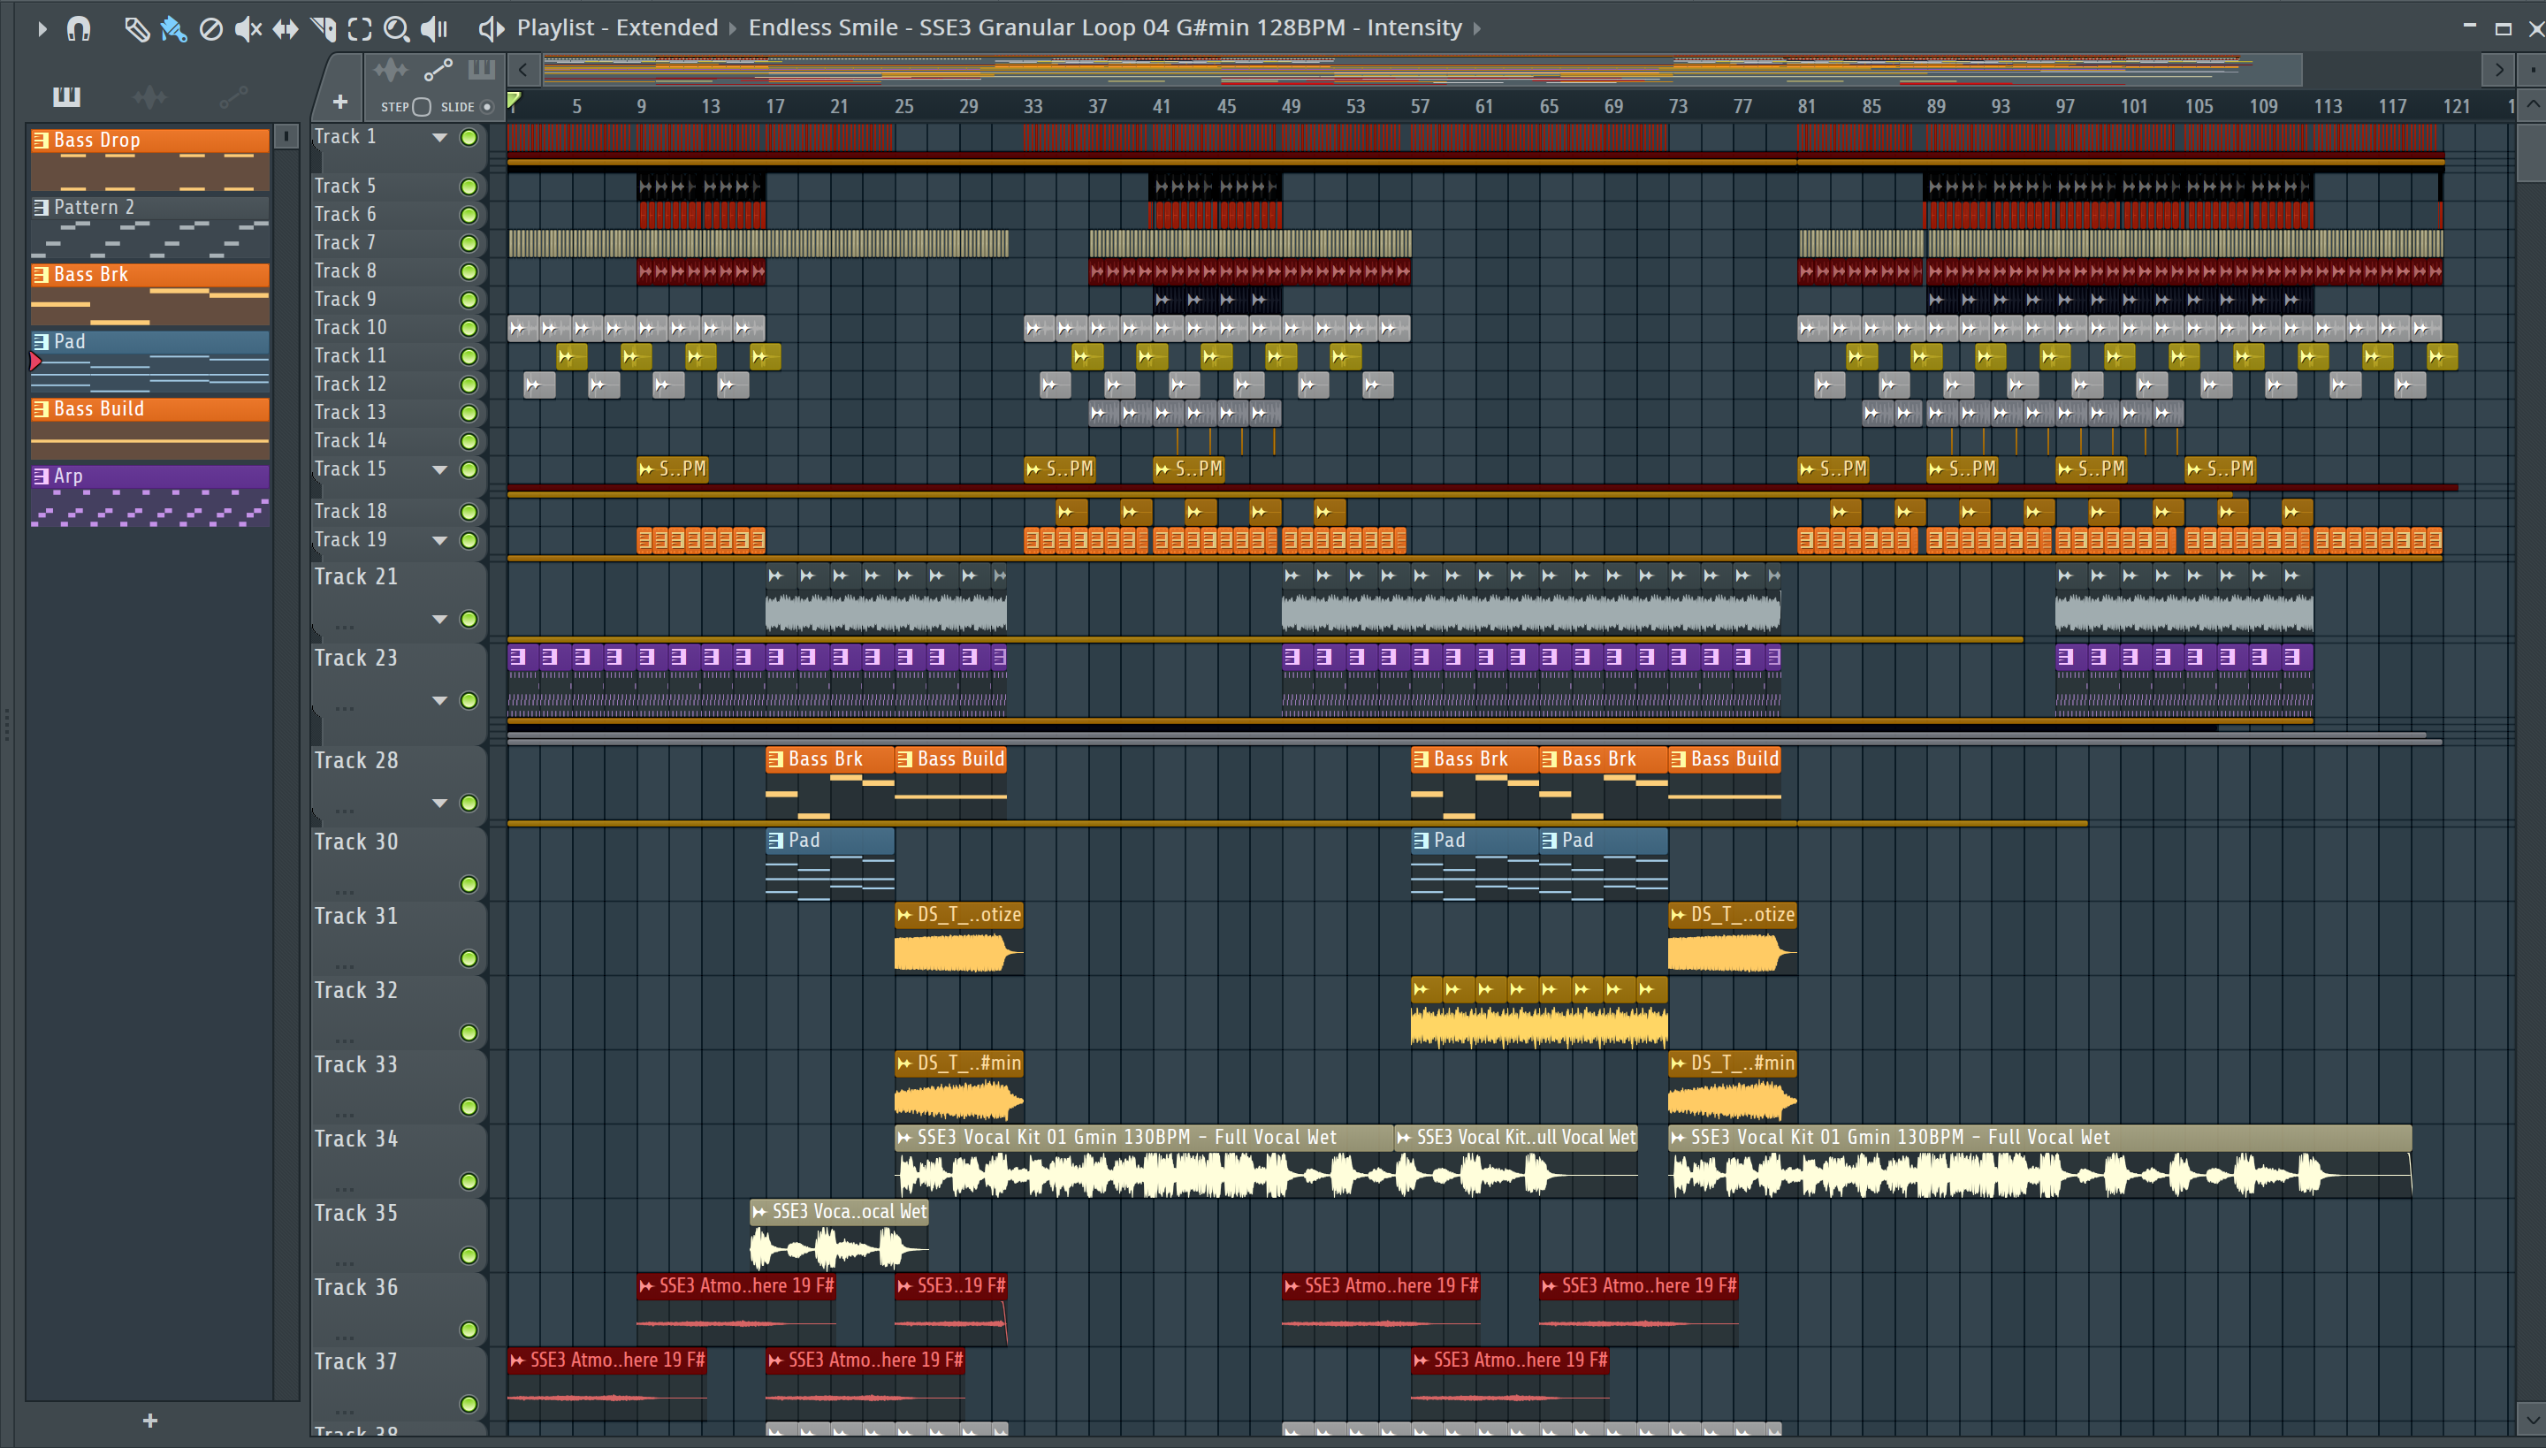Select the first Pad clip on Track 30
The height and width of the screenshot is (1448, 2546).
829,865
